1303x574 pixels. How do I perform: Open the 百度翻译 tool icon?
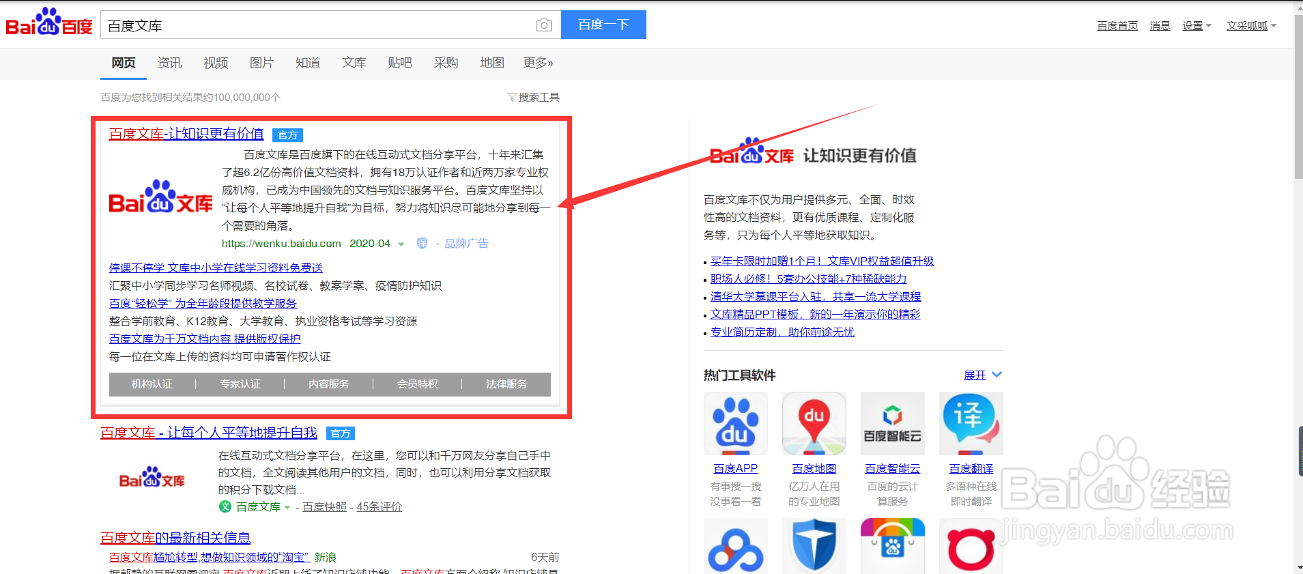(971, 423)
